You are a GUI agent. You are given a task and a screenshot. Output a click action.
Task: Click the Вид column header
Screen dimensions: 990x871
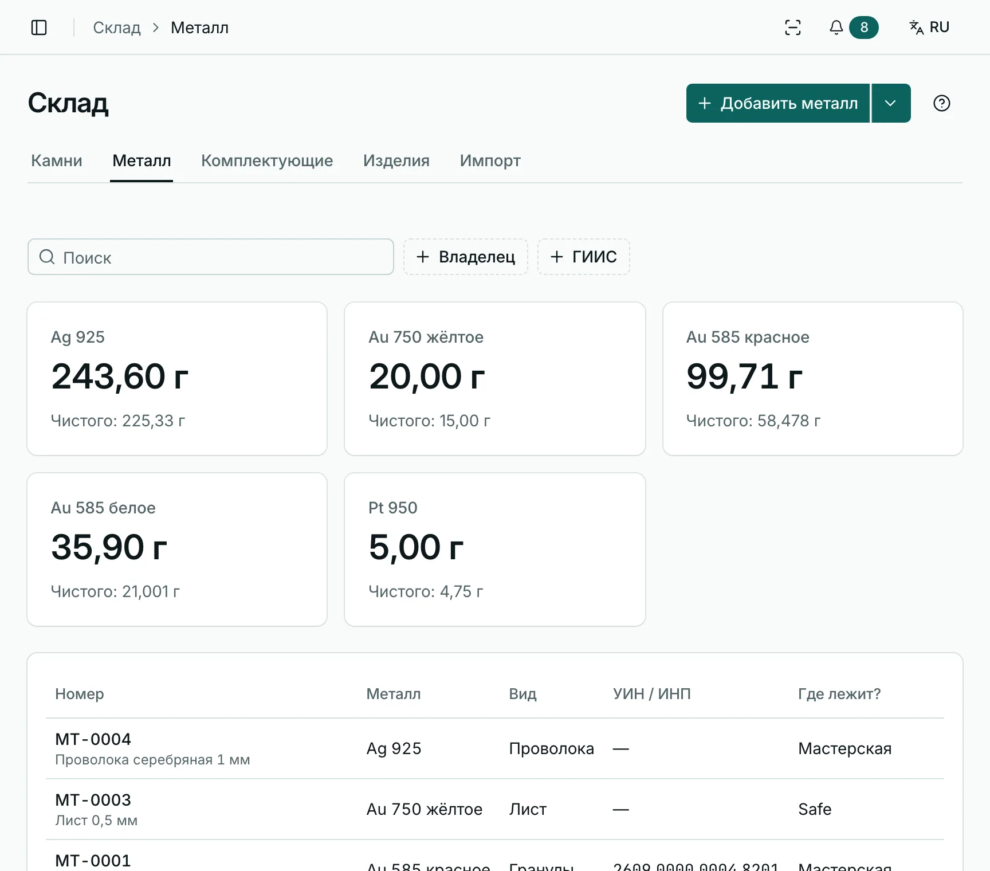[522, 694]
